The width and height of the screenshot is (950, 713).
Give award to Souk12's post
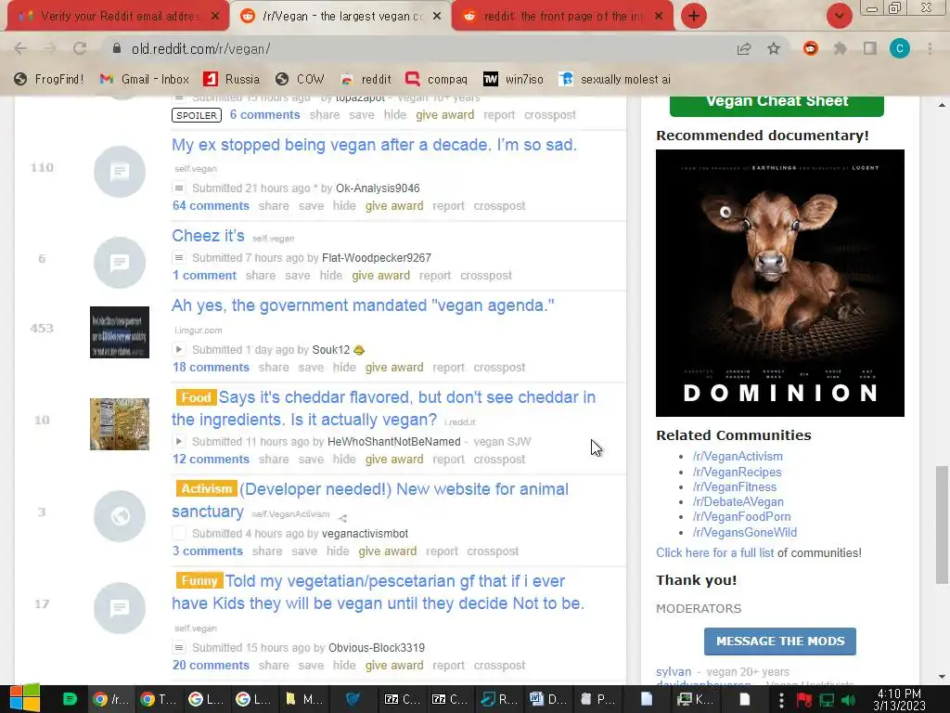click(393, 368)
